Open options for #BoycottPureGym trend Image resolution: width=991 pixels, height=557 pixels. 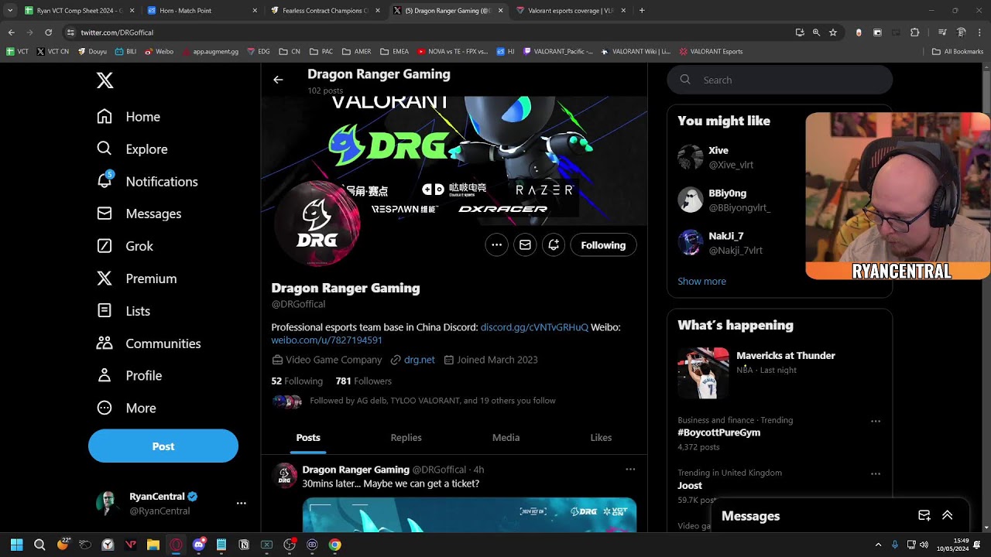click(876, 422)
